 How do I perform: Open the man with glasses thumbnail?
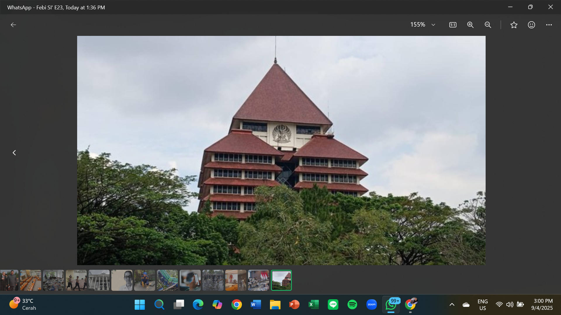[122, 280]
